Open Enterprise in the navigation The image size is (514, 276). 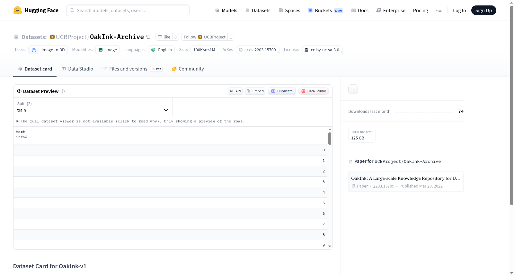(391, 10)
